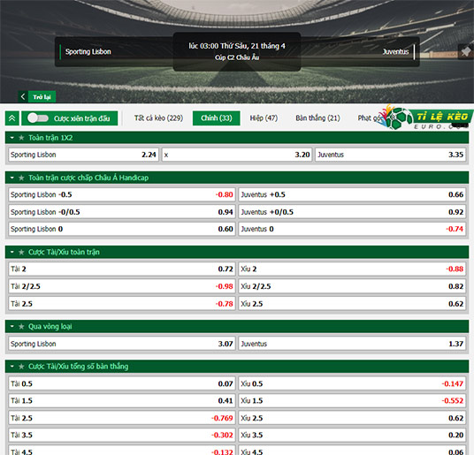Select the Chính (33) tab

(x=217, y=118)
